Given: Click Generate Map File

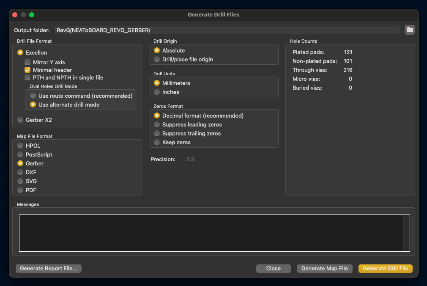Looking at the screenshot, I should point(325,269).
